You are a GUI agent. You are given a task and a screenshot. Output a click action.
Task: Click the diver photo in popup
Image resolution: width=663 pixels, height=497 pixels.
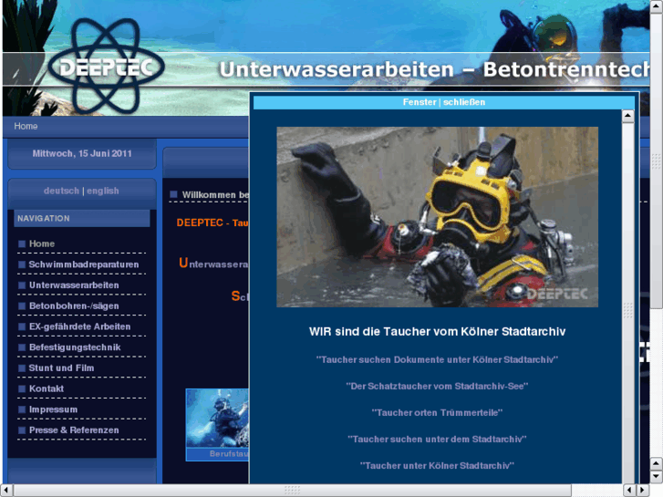tap(437, 217)
